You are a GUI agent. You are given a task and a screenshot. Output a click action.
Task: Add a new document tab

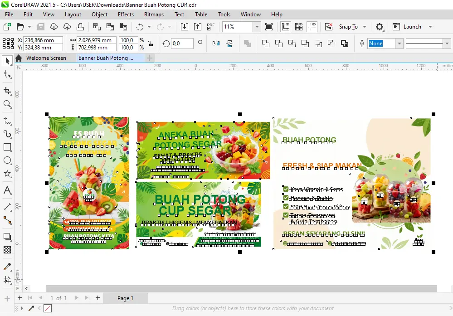tap(149, 58)
